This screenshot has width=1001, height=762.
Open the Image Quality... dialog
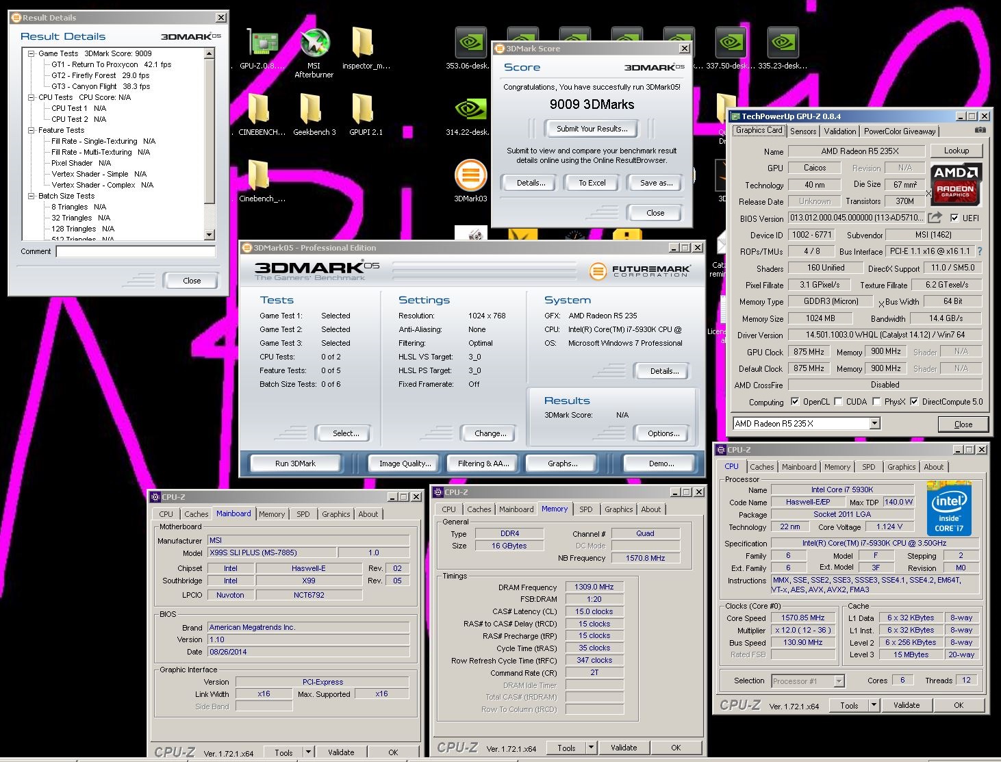coord(405,463)
